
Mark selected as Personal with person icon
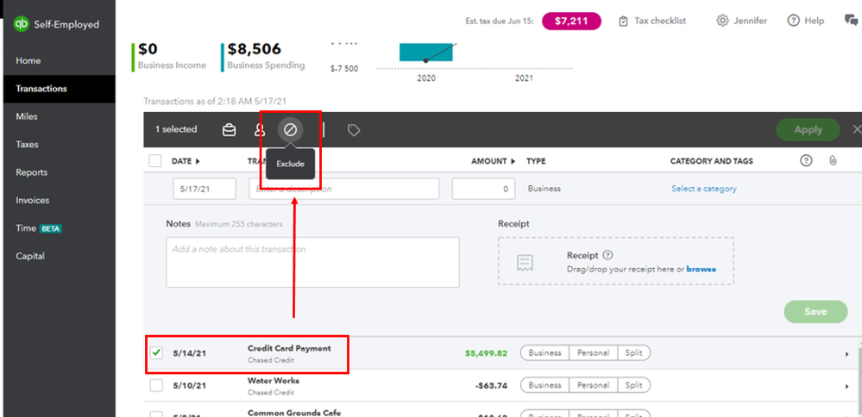[x=259, y=130]
